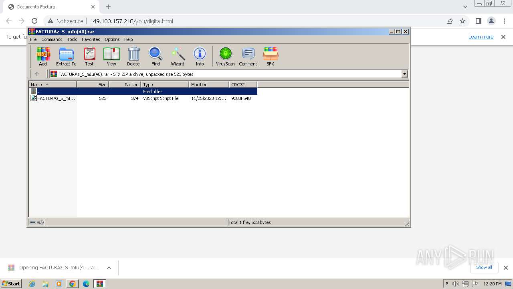This screenshot has height=289, width=513.
Task: Open the Tools menu
Action: pos(72,39)
